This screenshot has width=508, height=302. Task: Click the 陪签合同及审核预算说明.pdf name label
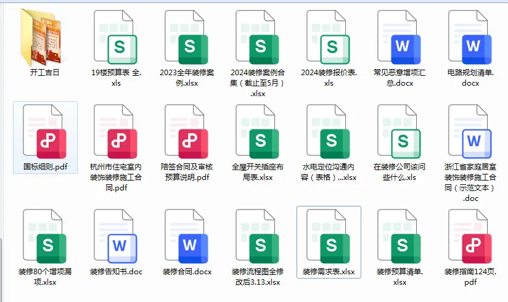coord(187,172)
